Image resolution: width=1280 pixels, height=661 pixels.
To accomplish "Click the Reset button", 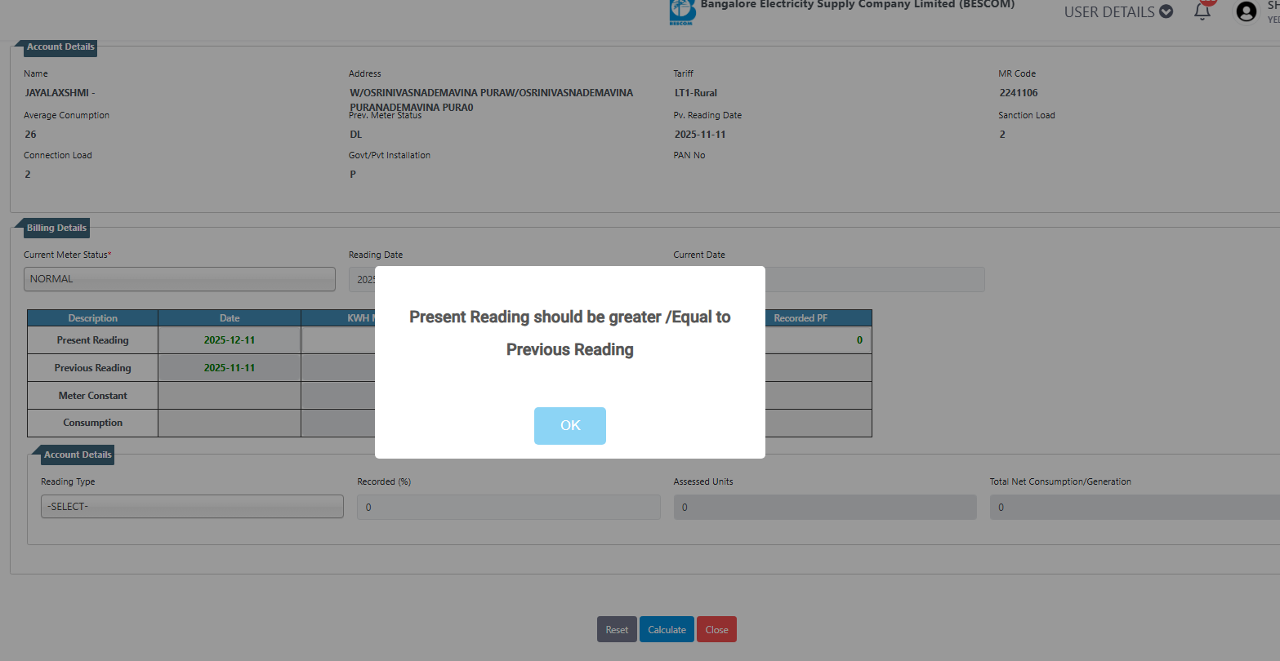I will [x=617, y=629].
